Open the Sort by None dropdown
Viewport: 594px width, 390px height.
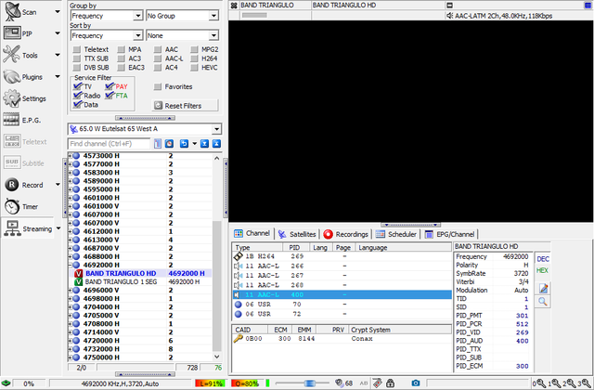[214, 35]
